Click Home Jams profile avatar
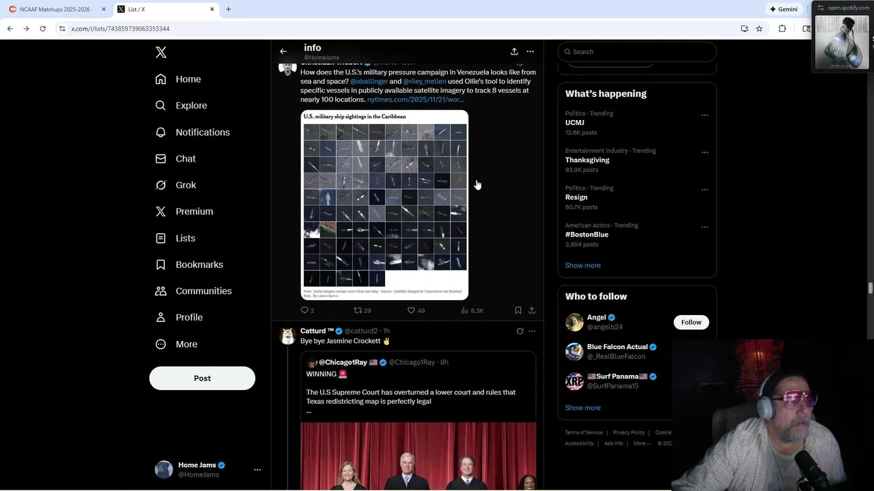Viewport: 874px width, 491px height. (x=164, y=470)
